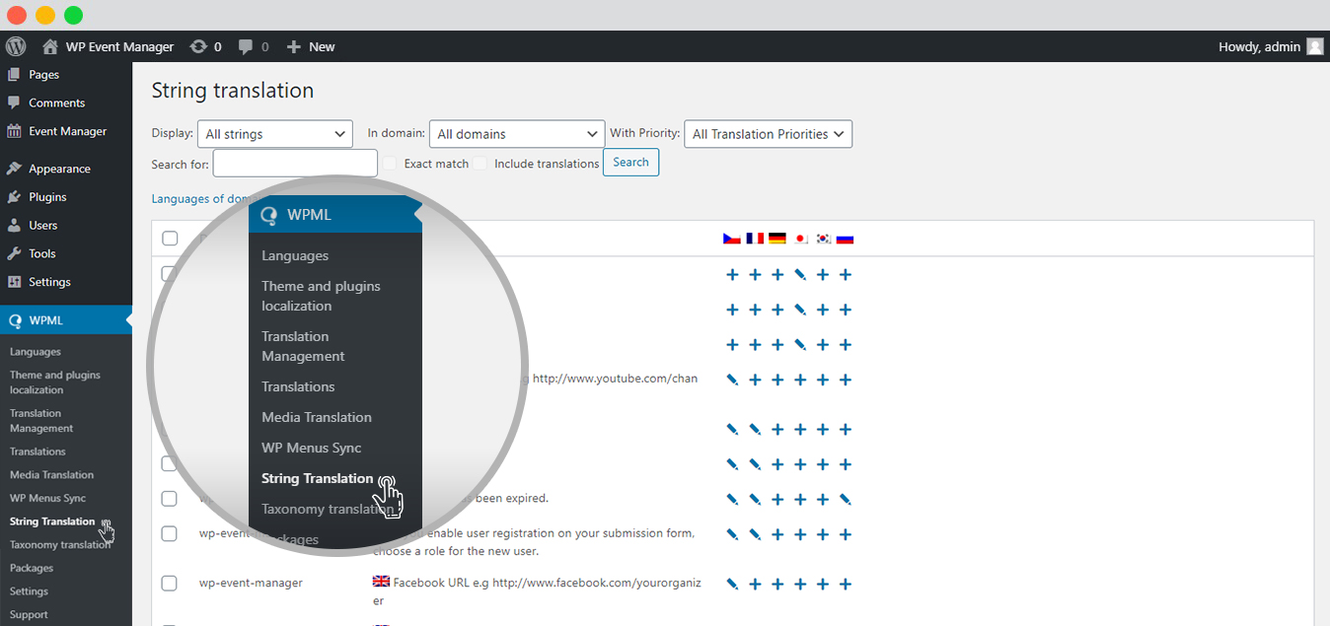Add Russian translation for user registration string

coord(845,534)
